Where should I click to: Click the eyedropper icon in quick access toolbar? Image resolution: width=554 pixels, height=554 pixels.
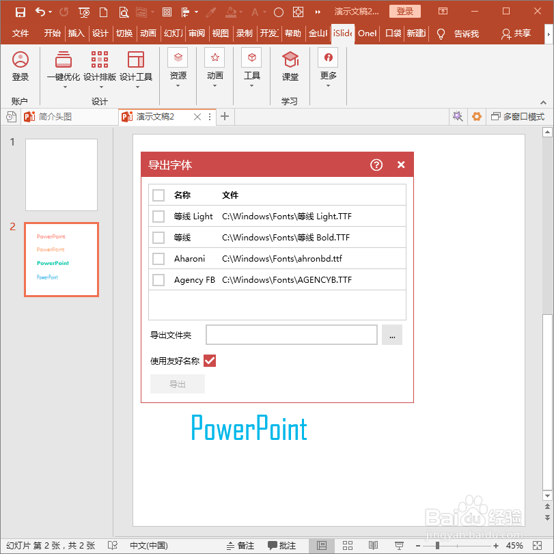point(211,12)
